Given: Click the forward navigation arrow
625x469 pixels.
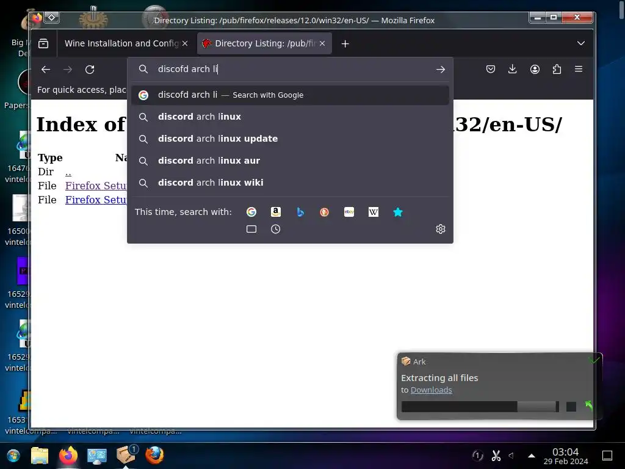Looking at the screenshot, I should coord(68,70).
